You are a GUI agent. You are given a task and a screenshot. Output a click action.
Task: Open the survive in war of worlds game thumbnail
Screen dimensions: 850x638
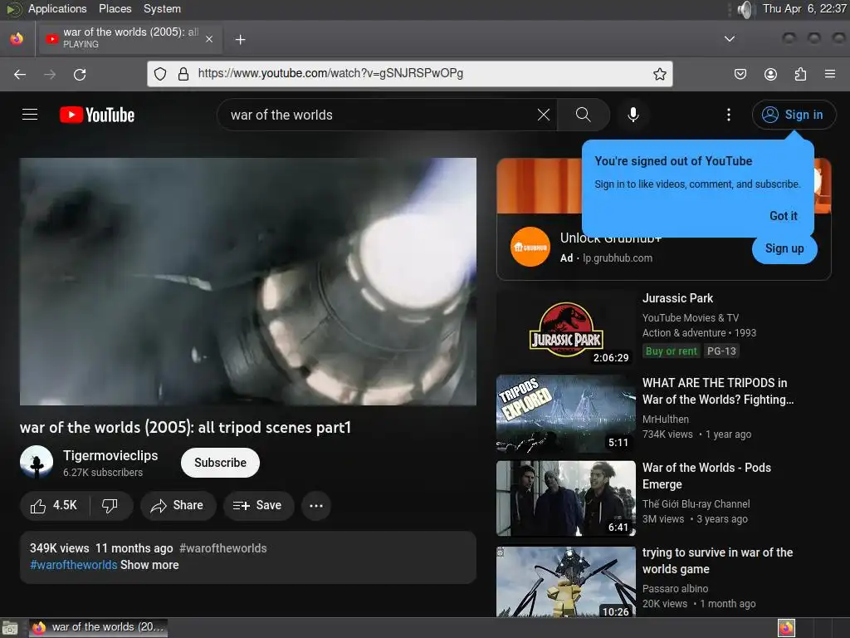click(566, 582)
